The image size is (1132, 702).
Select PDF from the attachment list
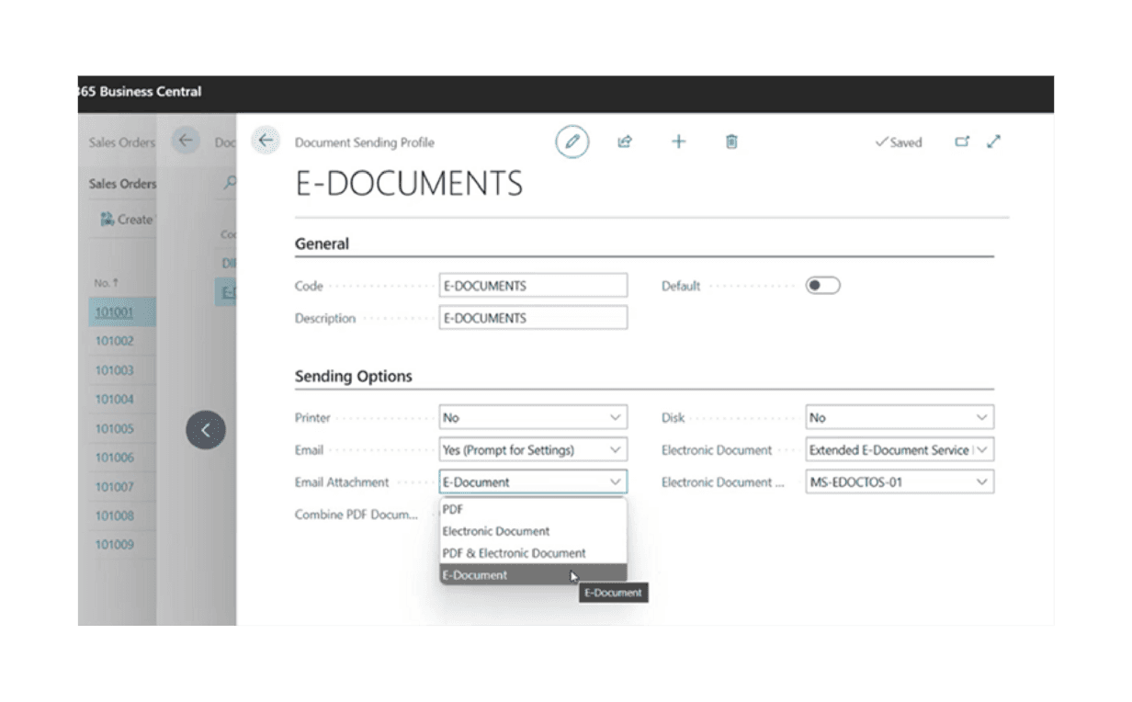[453, 509]
